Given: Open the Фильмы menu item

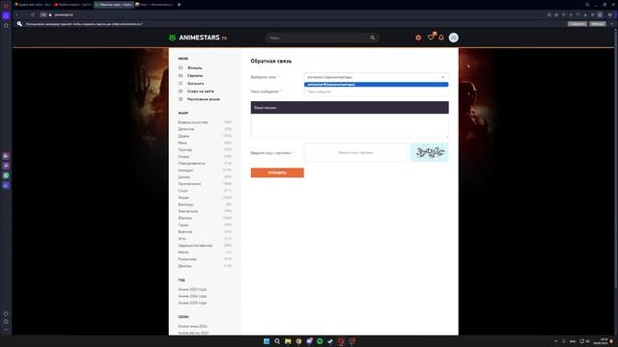Looking at the screenshot, I should click(195, 68).
